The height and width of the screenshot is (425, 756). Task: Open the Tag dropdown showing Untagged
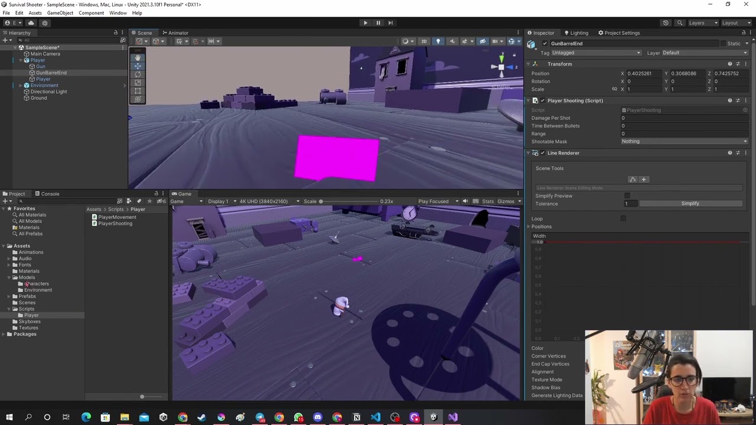pos(595,53)
